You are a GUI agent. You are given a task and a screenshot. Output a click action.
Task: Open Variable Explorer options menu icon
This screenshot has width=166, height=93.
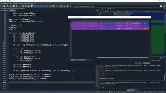(x=165, y=9)
